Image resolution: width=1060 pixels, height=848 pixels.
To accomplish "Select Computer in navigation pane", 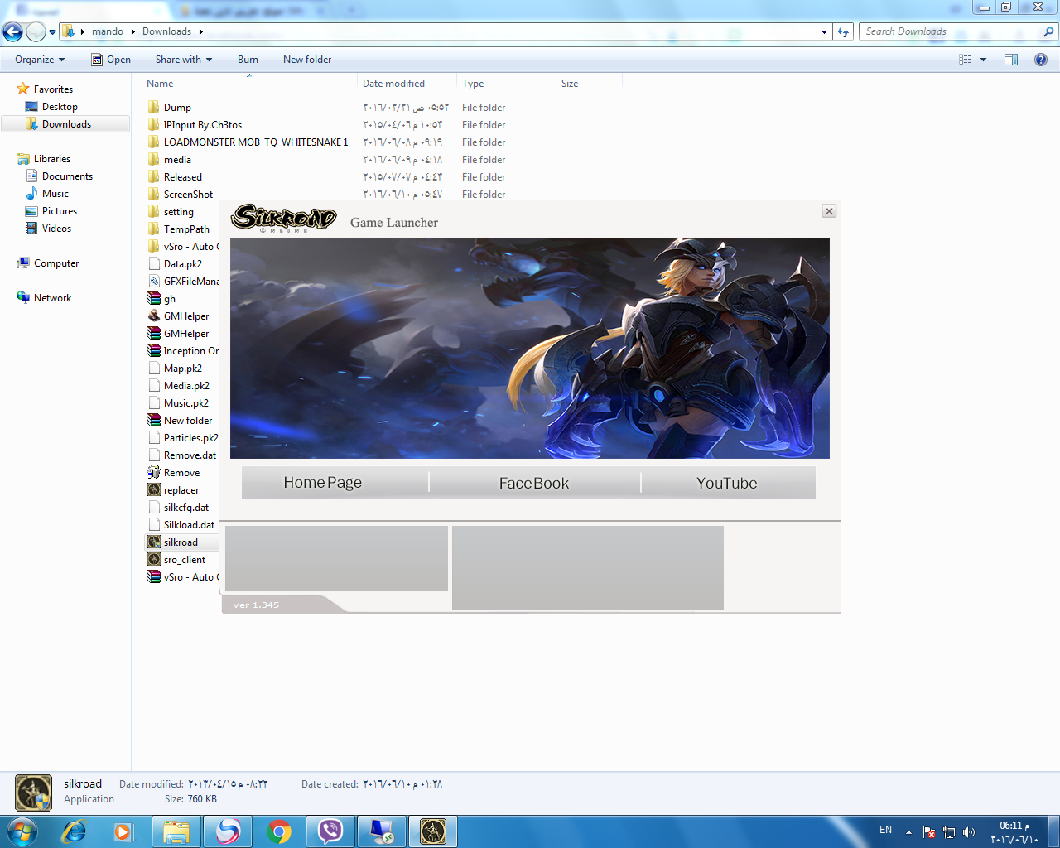I will [x=56, y=263].
